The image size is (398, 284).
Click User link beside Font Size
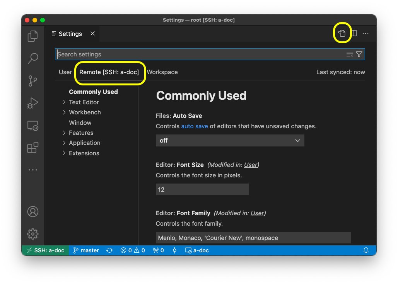251,165
